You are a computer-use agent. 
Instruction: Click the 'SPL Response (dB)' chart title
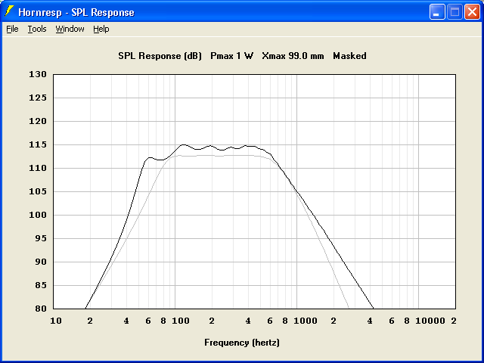pyautogui.click(x=160, y=56)
